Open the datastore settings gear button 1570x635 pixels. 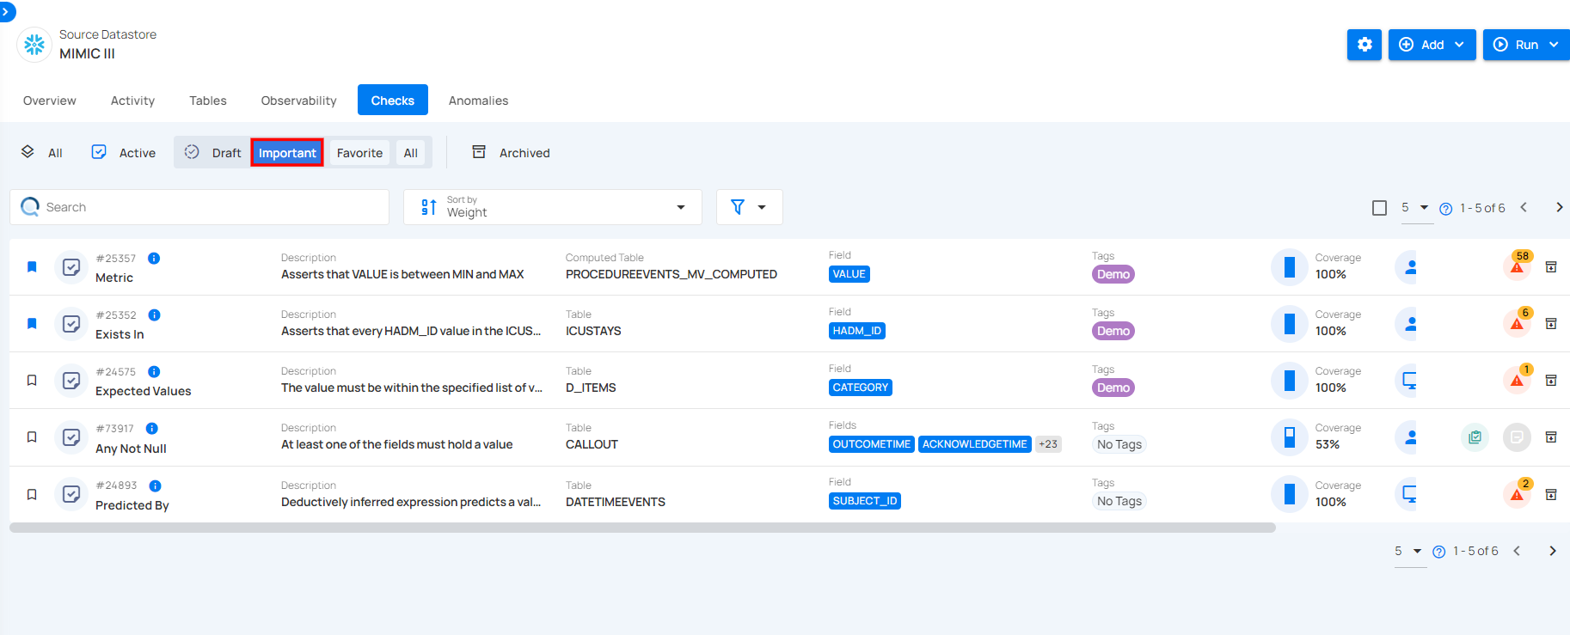click(x=1365, y=45)
